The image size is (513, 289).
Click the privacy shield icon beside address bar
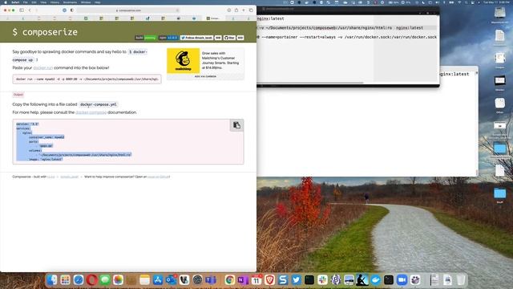pyautogui.click(x=72, y=10)
